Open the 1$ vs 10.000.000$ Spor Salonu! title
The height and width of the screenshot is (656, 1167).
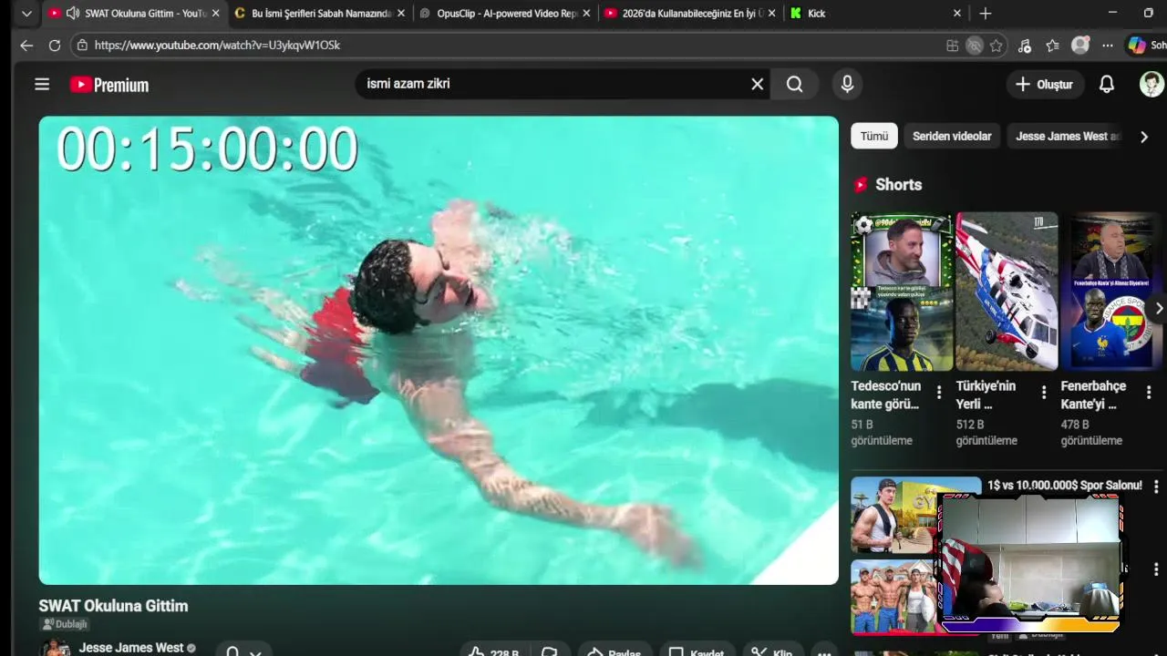click(x=1064, y=486)
